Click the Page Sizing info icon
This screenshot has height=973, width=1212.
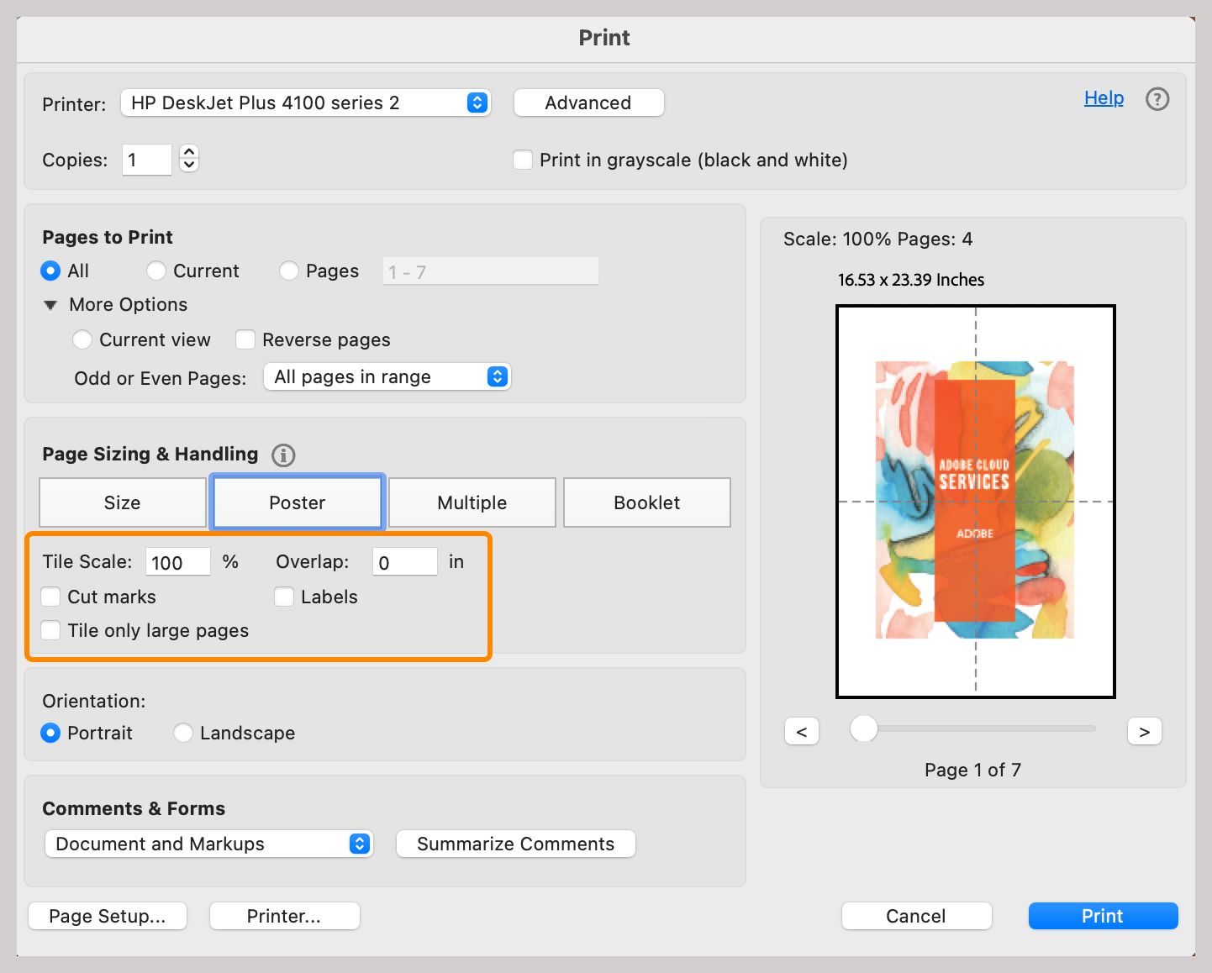(283, 455)
